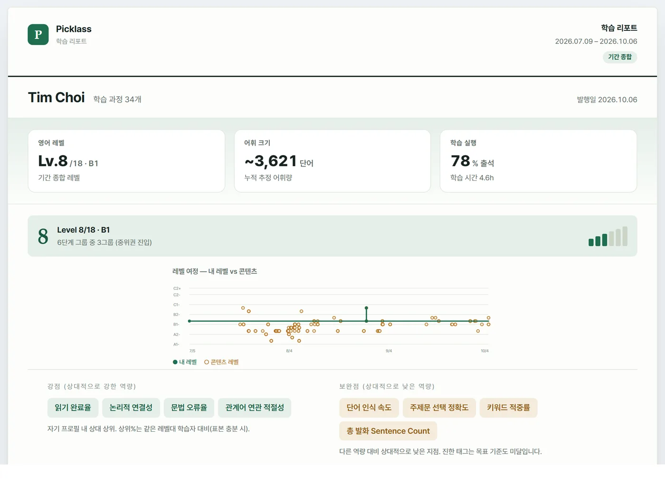The height and width of the screenshot is (483, 665).
Task: Click the date range 2026.07.09 – 2026.10.06
Action: (596, 41)
